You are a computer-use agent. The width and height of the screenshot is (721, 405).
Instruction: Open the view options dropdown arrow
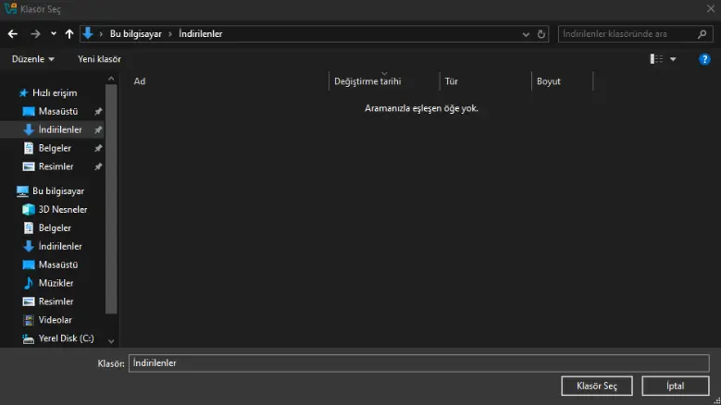coord(673,59)
